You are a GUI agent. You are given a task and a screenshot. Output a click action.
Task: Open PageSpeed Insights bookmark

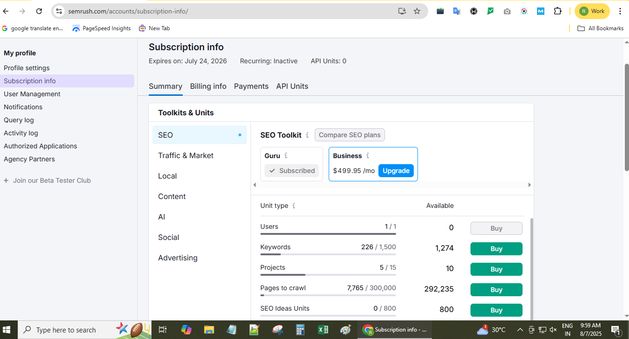pyautogui.click(x=101, y=28)
